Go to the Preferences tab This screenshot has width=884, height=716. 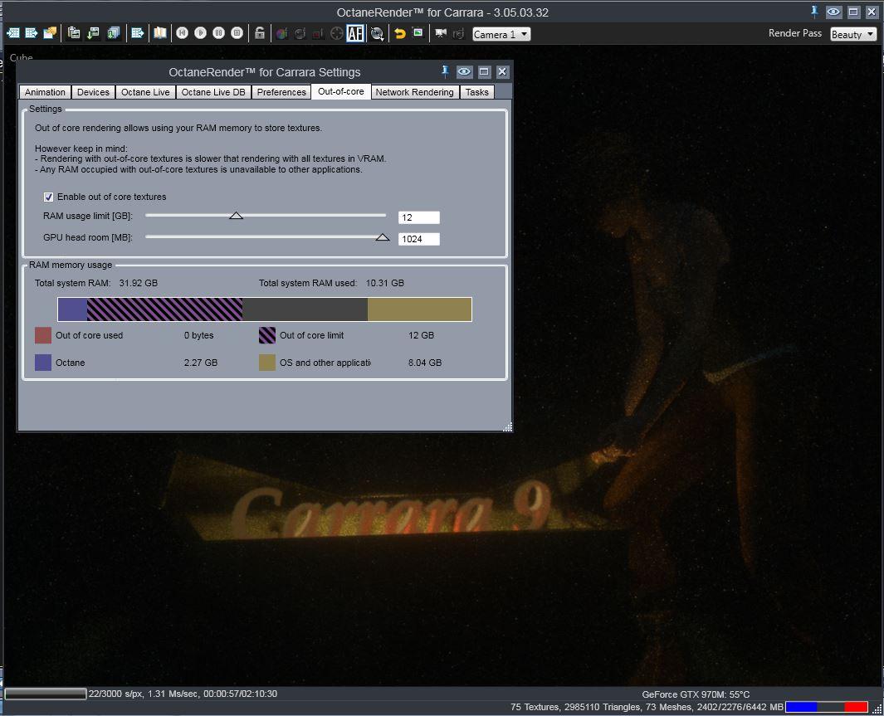click(x=281, y=92)
